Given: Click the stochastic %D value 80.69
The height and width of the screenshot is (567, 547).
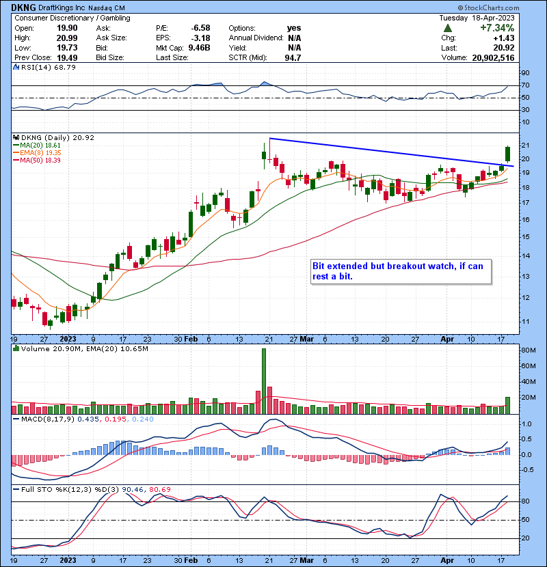Looking at the screenshot, I should 159,489.
